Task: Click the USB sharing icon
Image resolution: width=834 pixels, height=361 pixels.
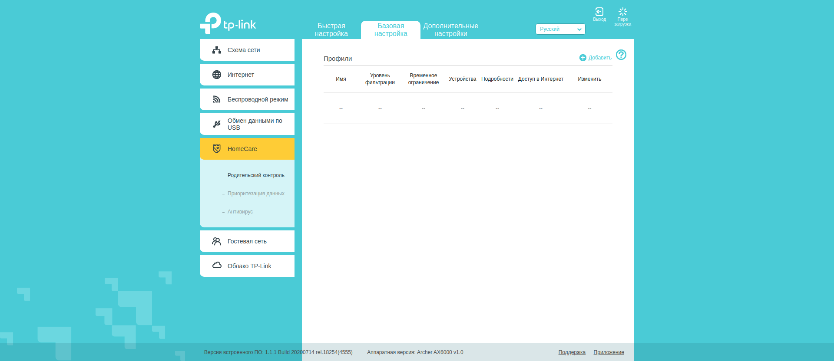Action: [217, 124]
